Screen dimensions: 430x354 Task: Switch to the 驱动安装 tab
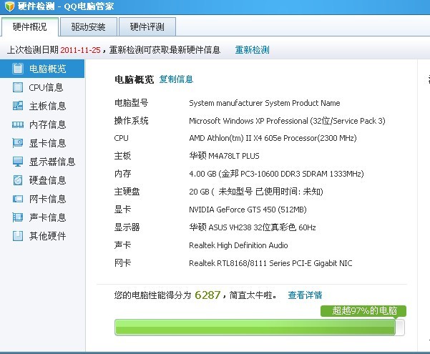click(x=88, y=27)
